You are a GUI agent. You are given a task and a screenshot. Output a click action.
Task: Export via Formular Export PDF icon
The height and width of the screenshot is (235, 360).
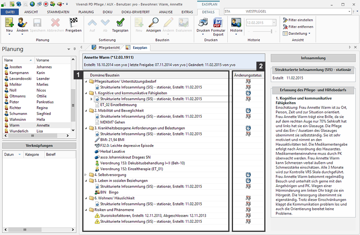point(218,23)
